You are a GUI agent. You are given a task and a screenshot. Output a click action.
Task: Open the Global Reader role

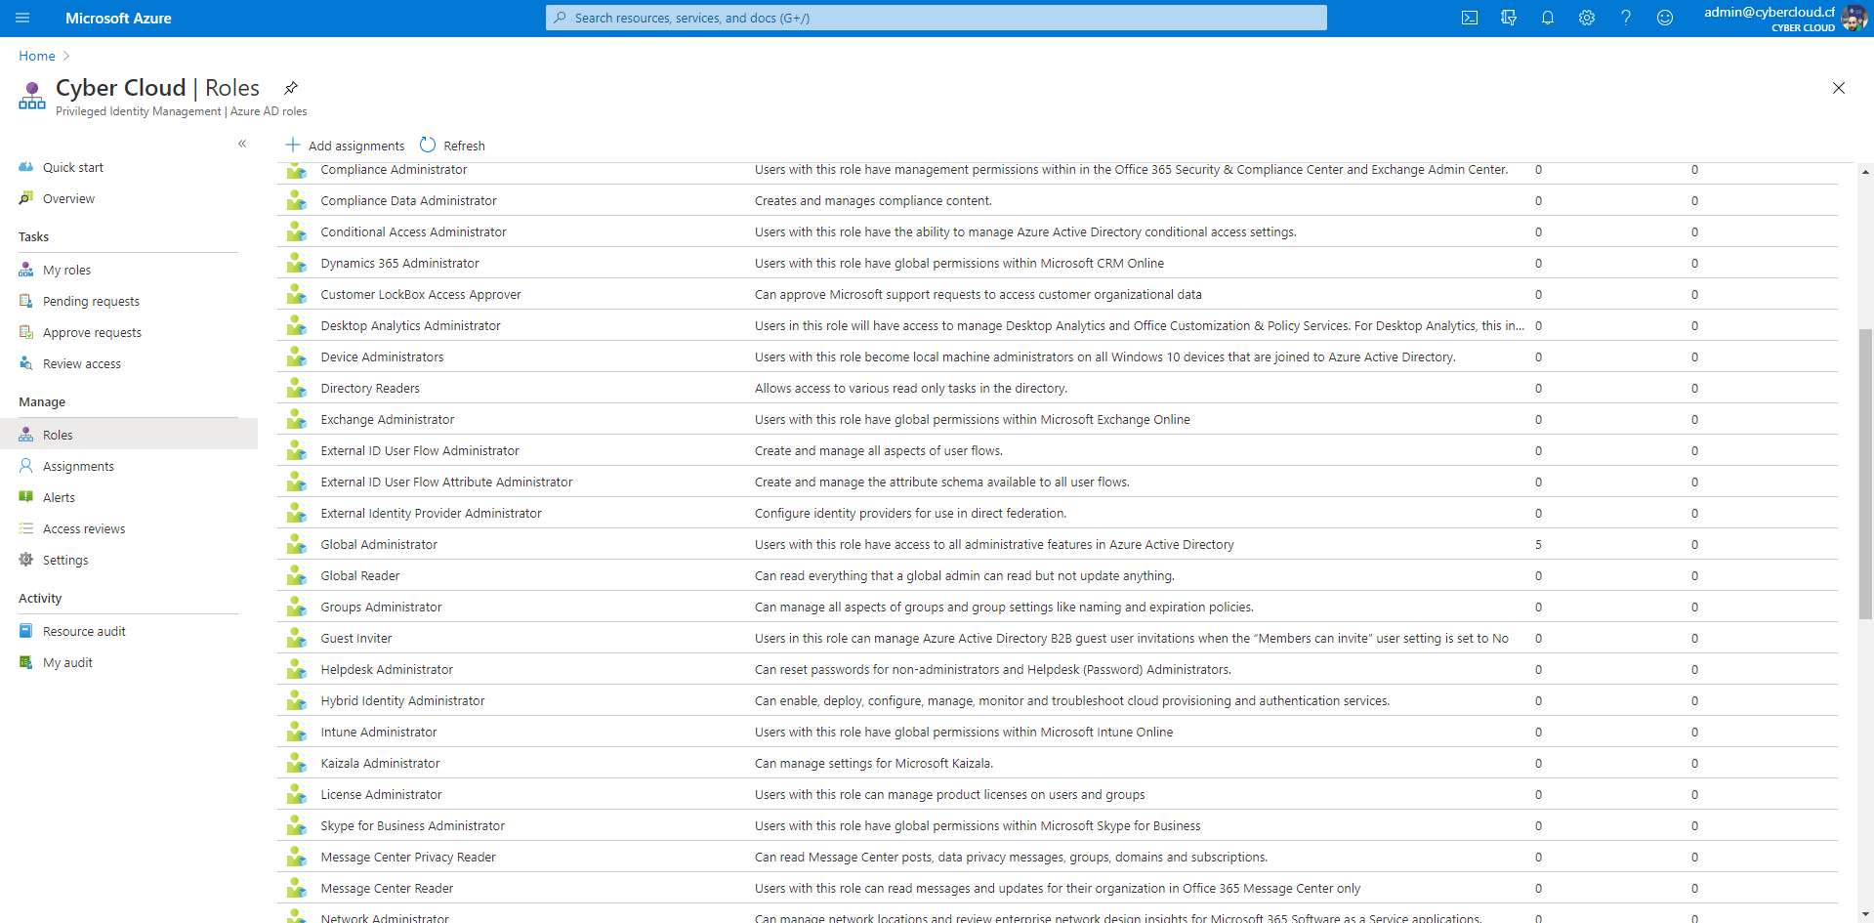[x=360, y=575]
